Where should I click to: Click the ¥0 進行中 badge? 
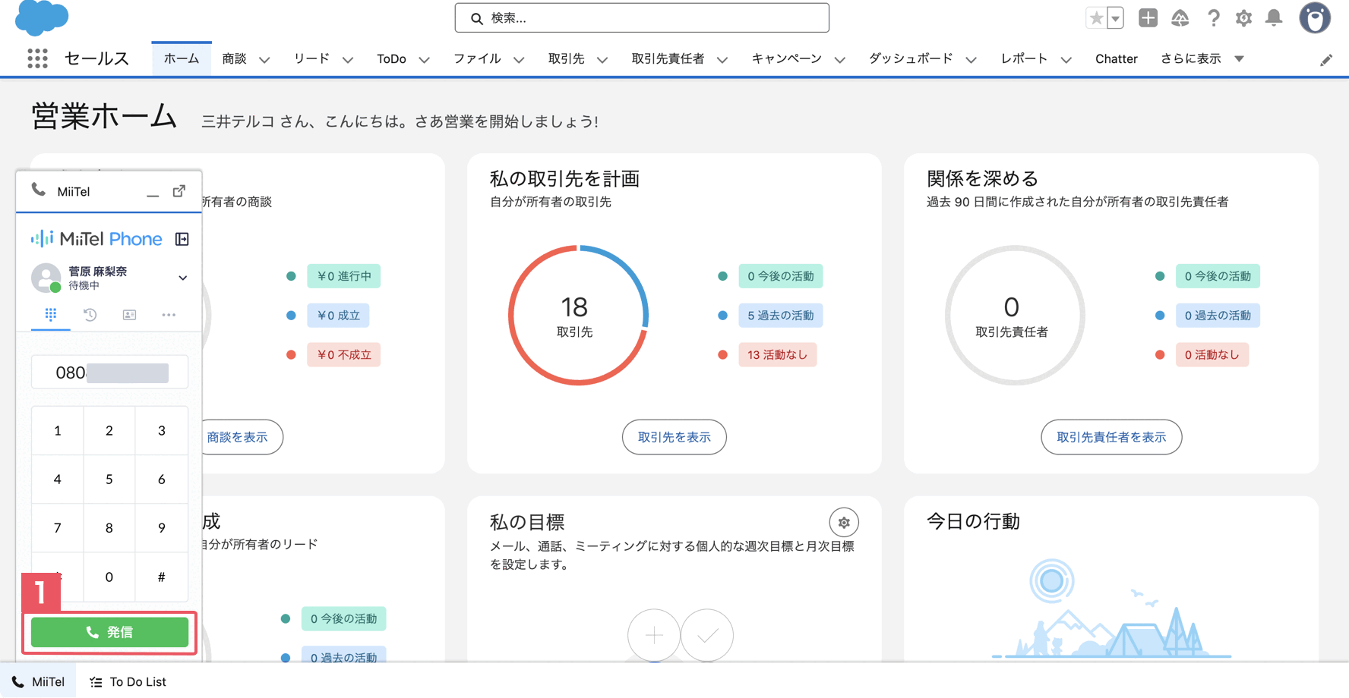344,276
